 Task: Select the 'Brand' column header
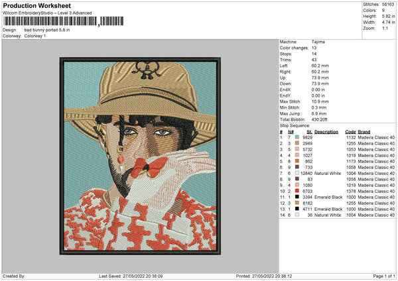coord(364,132)
